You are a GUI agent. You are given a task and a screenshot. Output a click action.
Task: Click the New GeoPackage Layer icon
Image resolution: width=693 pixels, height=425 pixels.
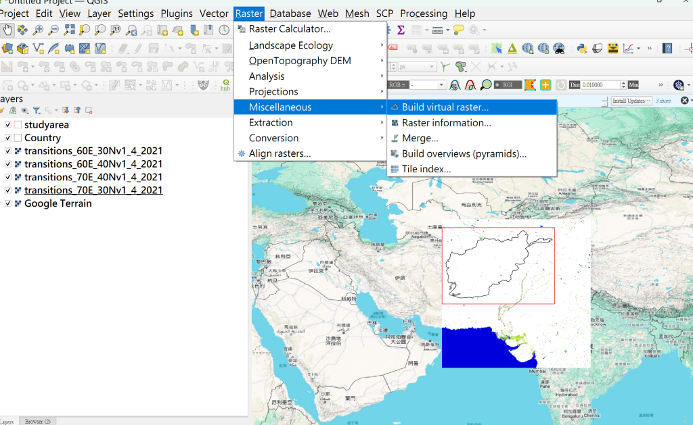click(22, 48)
